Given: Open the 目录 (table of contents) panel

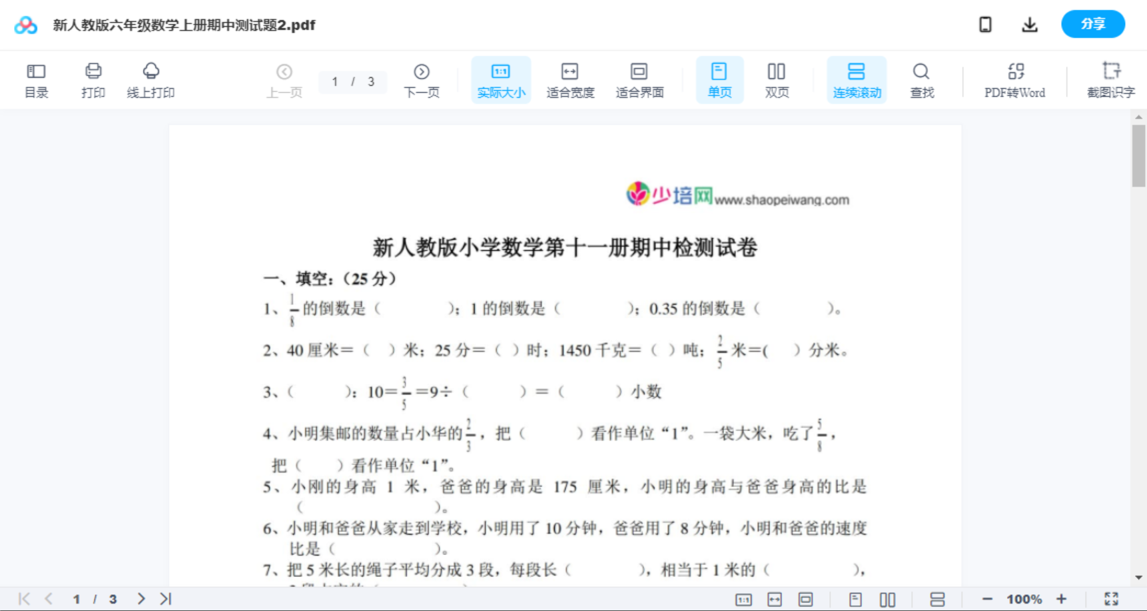Looking at the screenshot, I should 36,79.
